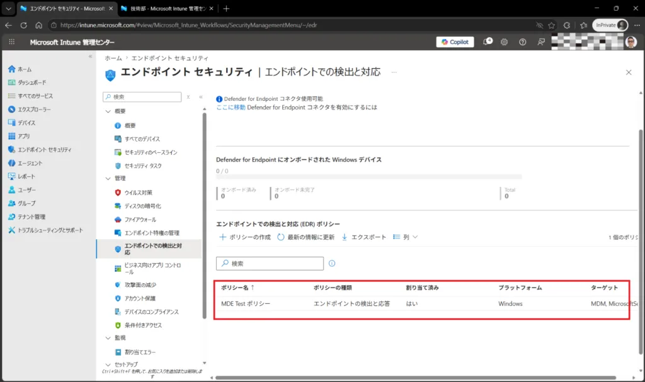Open the blade ellipsis more options
The width and height of the screenshot is (645, 382).
click(x=394, y=72)
